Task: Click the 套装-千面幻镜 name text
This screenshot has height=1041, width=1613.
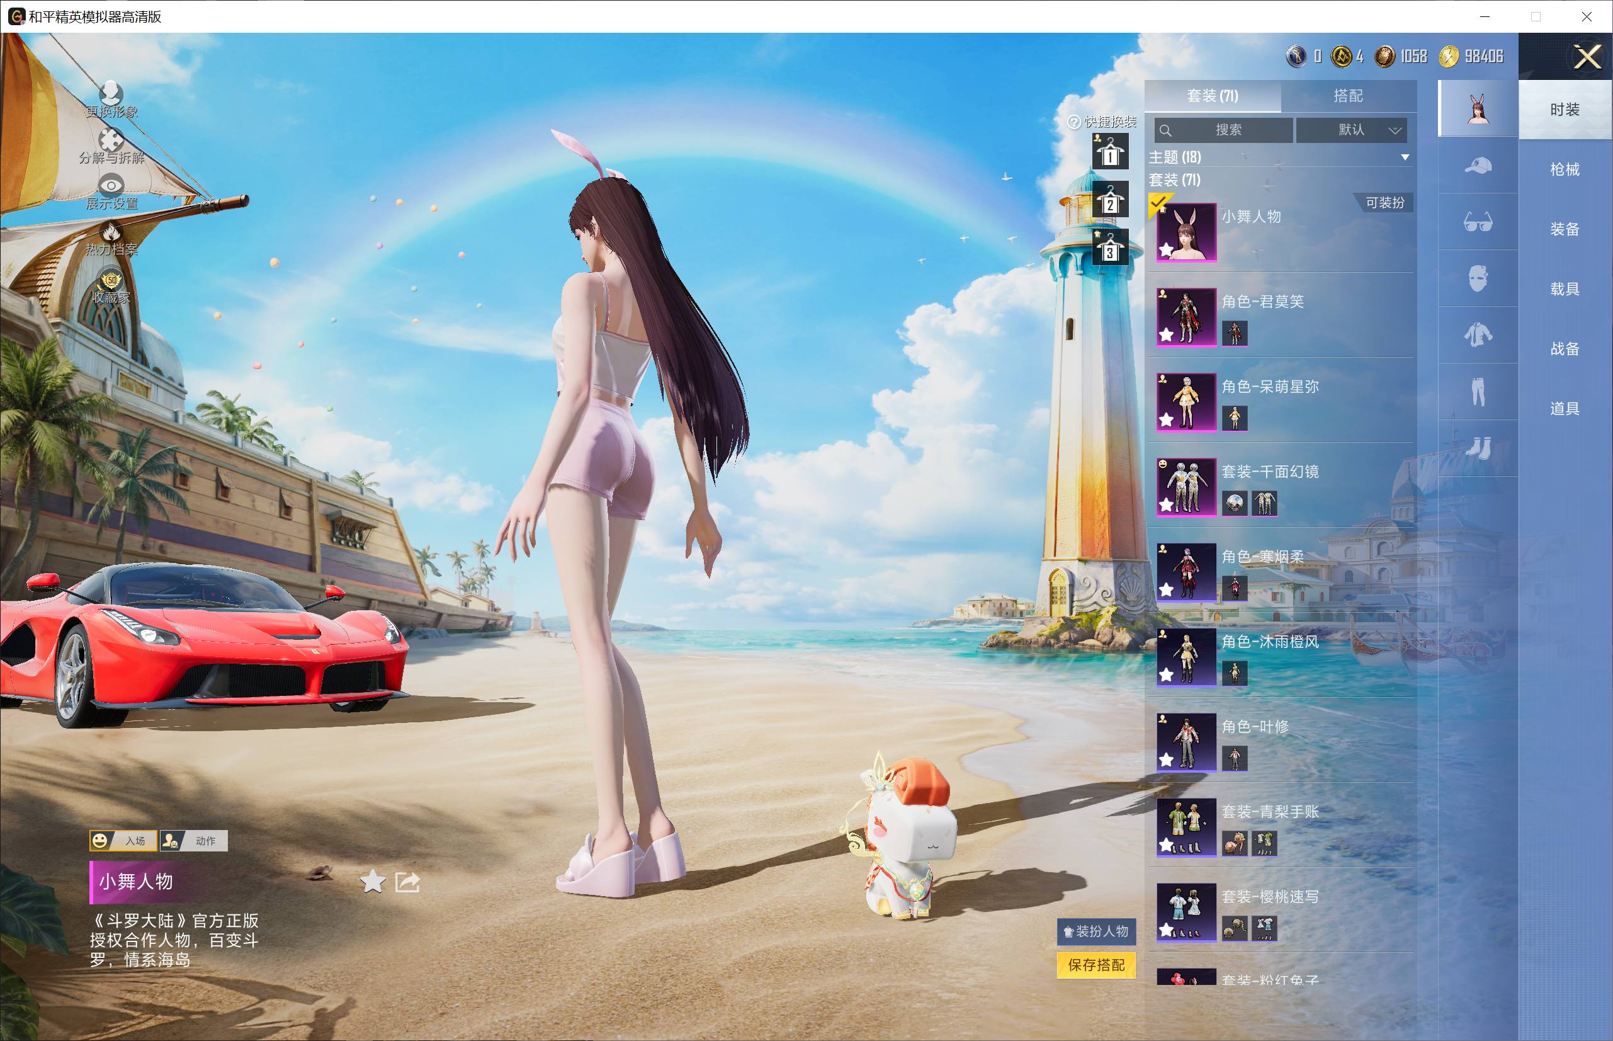Action: (x=1271, y=472)
